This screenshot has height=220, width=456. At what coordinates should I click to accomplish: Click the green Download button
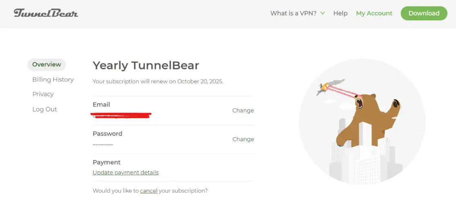point(424,13)
